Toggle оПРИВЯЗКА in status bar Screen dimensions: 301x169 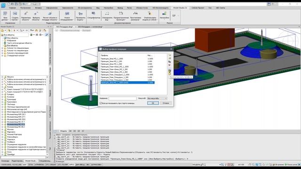coord(40,165)
